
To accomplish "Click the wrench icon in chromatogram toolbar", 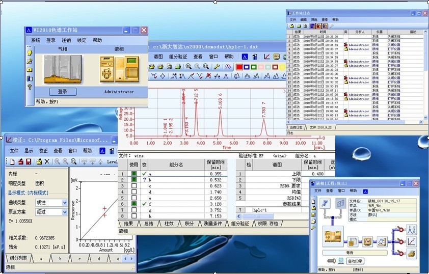I will (217, 67).
